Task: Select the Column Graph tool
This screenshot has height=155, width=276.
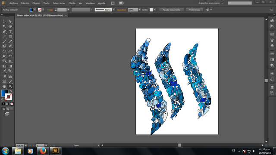Action: [10, 77]
